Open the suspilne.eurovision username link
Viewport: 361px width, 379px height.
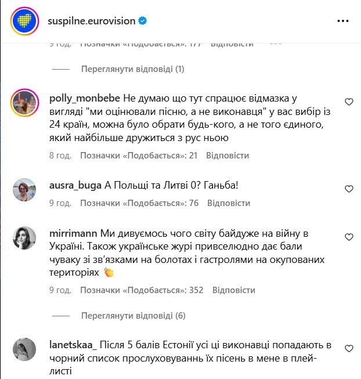pos(91,21)
